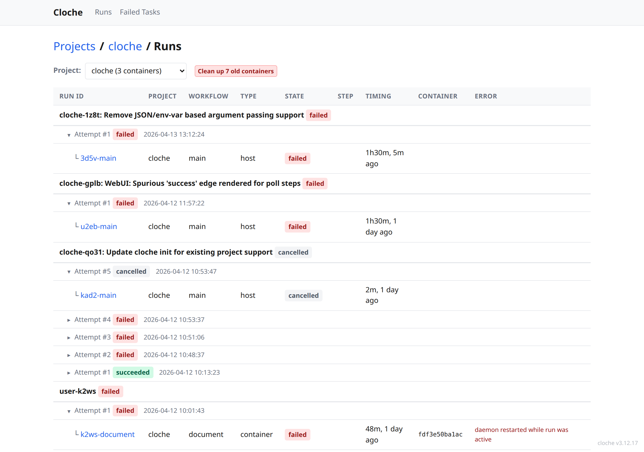Click the CONTAINER column header
This screenshot has height=452, width=644.
coord(437,96)
